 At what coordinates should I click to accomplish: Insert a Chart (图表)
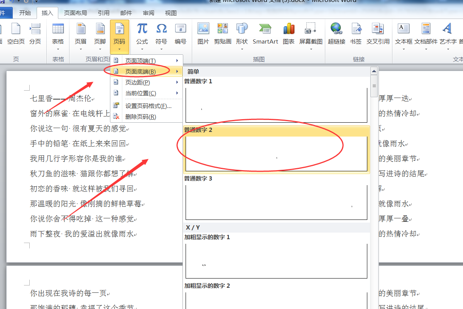[x=289, y=34]
